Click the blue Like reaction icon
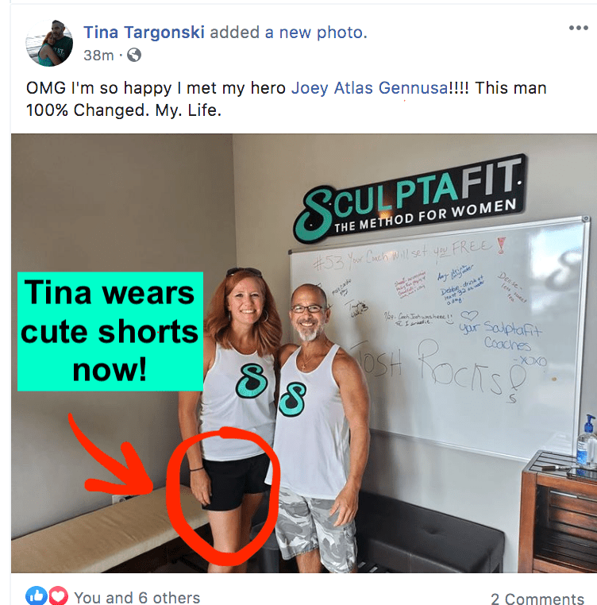597x605 pixels. click(37, 595)
